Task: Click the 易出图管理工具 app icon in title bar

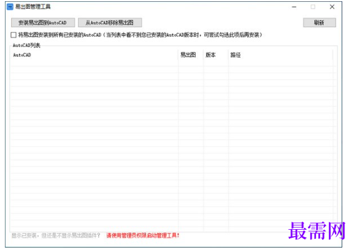Action: (x=10, y=7)
